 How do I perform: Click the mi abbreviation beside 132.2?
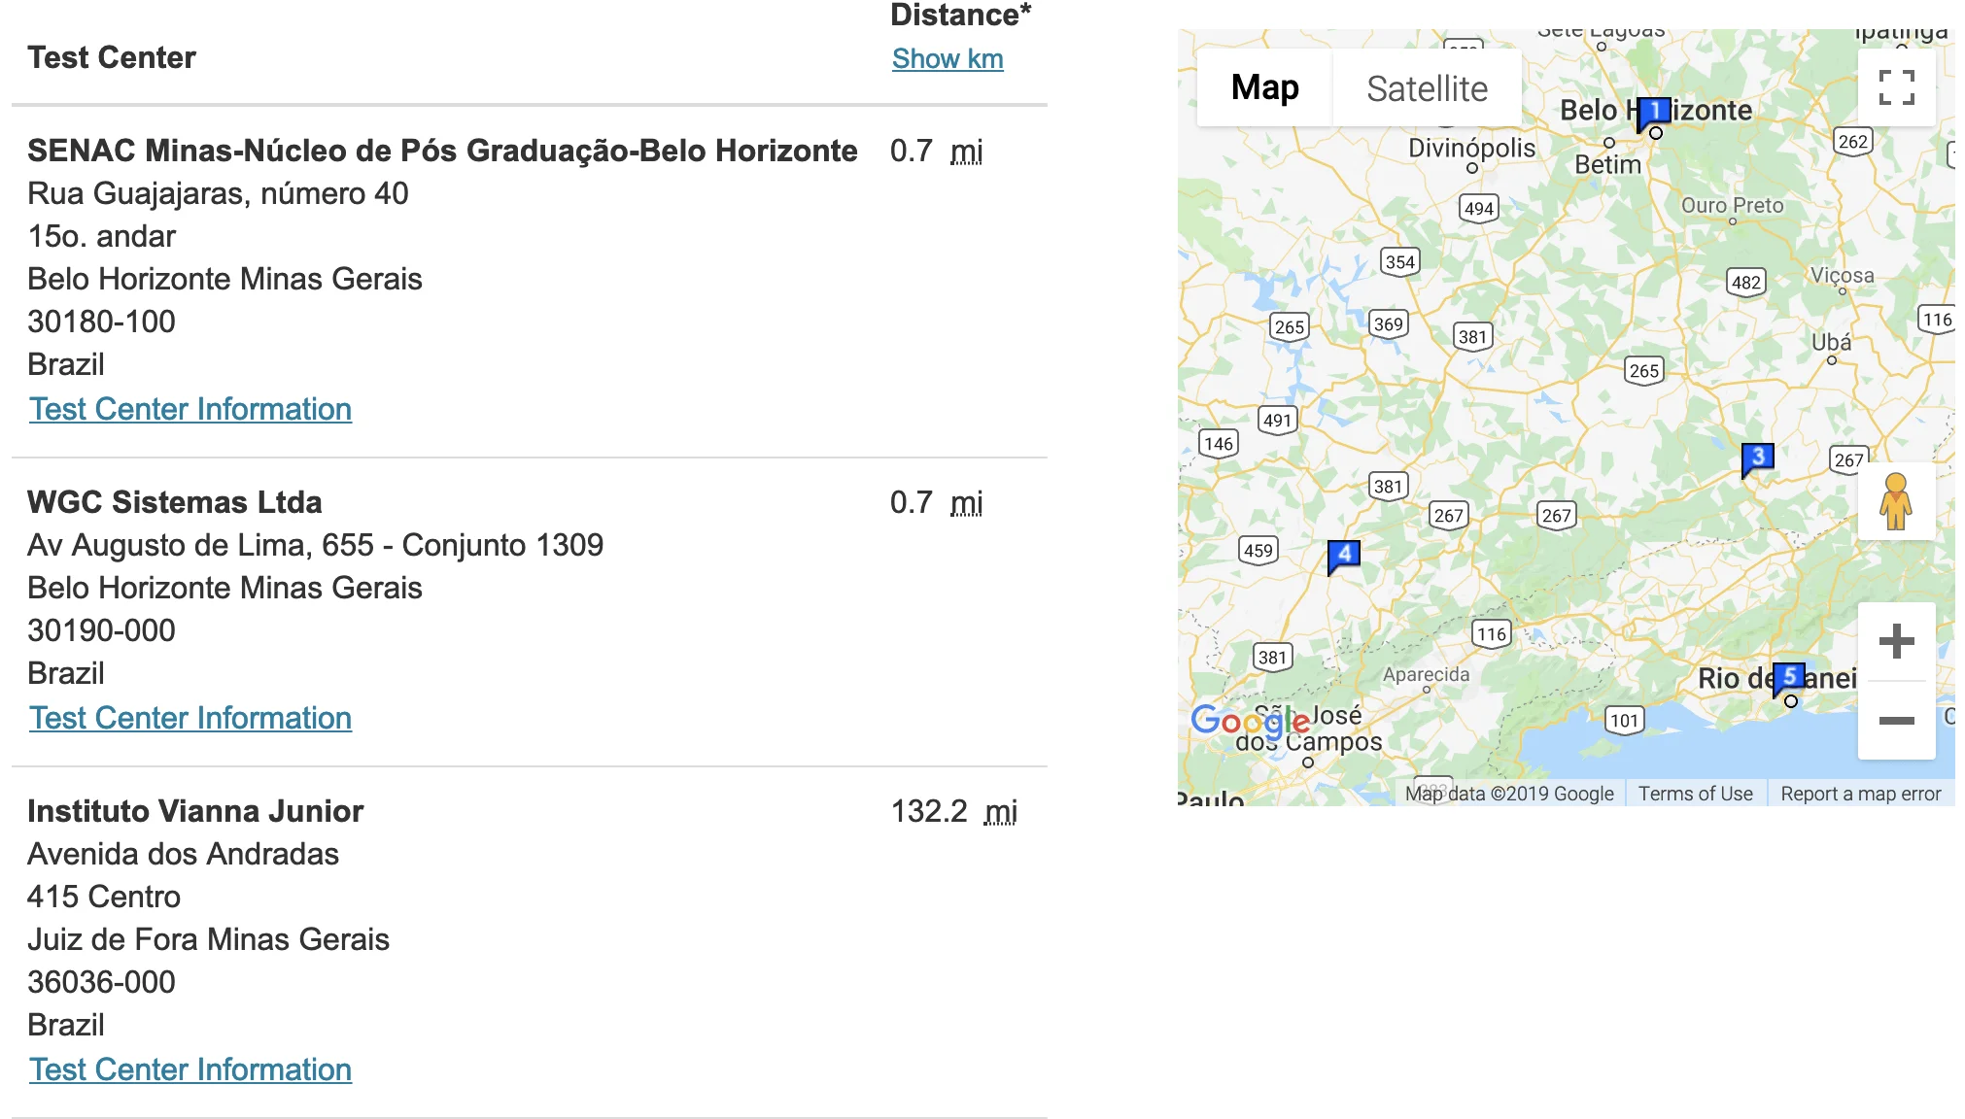point(1001,812)
